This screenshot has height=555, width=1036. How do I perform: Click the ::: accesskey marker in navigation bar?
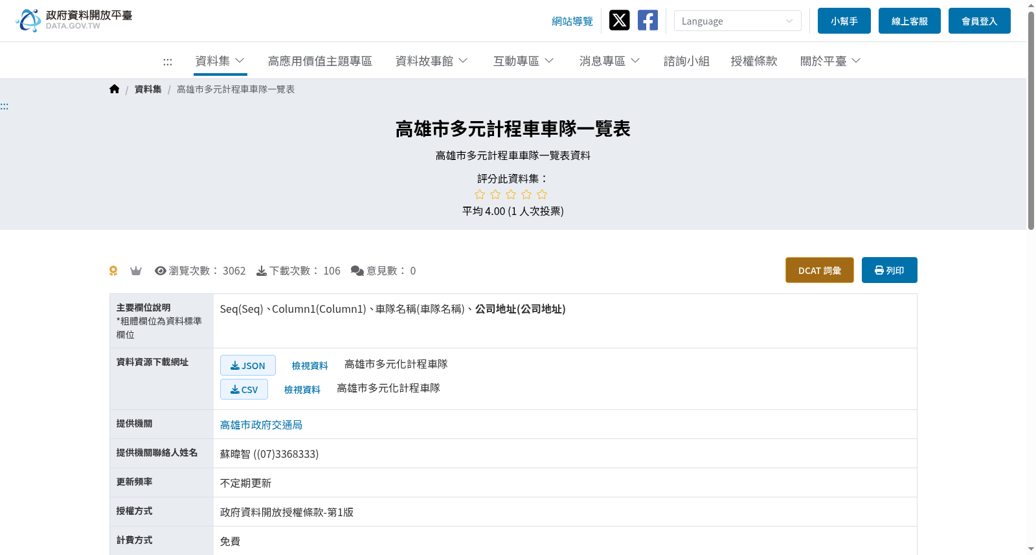[168, 62]
